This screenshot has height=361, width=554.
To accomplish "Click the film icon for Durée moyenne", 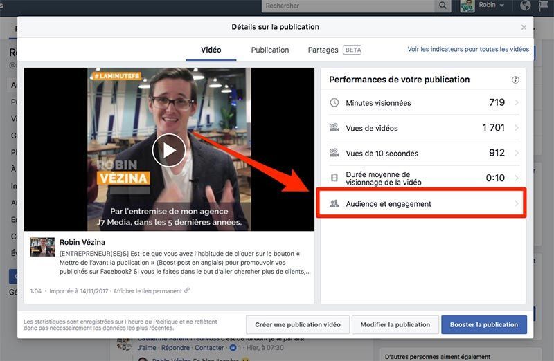I will tap(334, 178).
